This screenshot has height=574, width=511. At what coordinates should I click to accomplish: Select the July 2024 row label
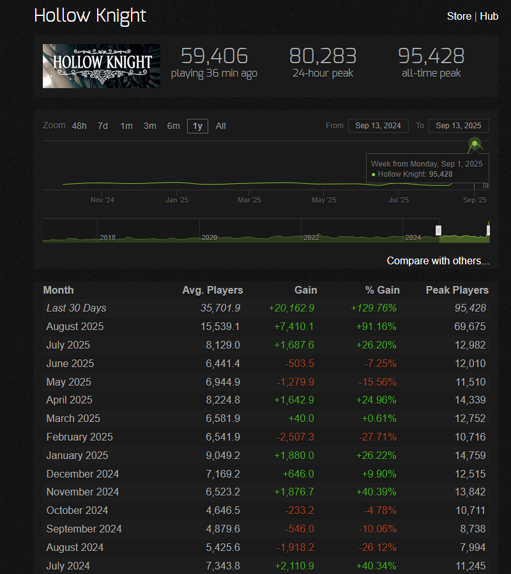coord(68,566)
